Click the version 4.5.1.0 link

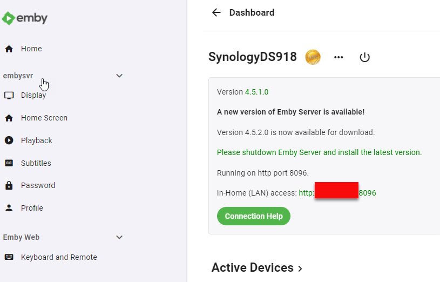click(256, 92)
